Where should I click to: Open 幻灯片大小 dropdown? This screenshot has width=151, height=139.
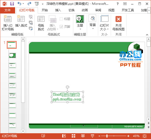pos(104,23)
